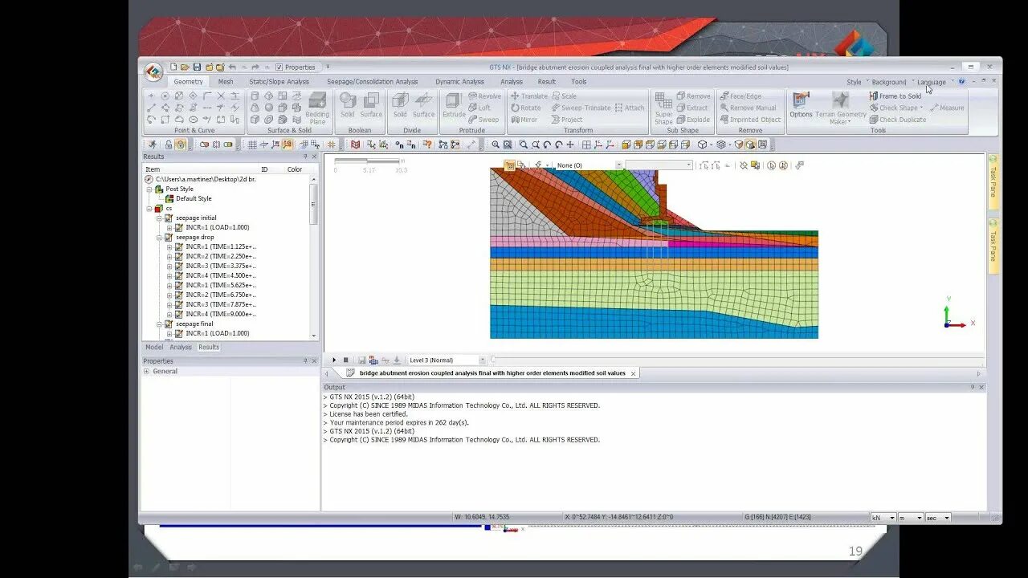The height and width of the screenshot is (578, 1028).
Task: Click the Pan cross icon in view toolbar
Action: pos(570,144)
